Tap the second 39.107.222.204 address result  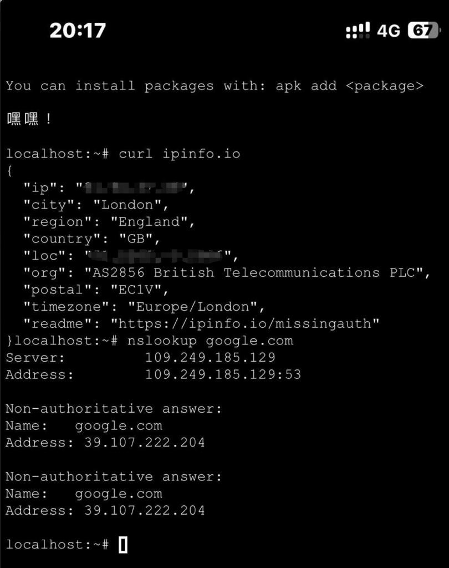(x=145, y=511)
